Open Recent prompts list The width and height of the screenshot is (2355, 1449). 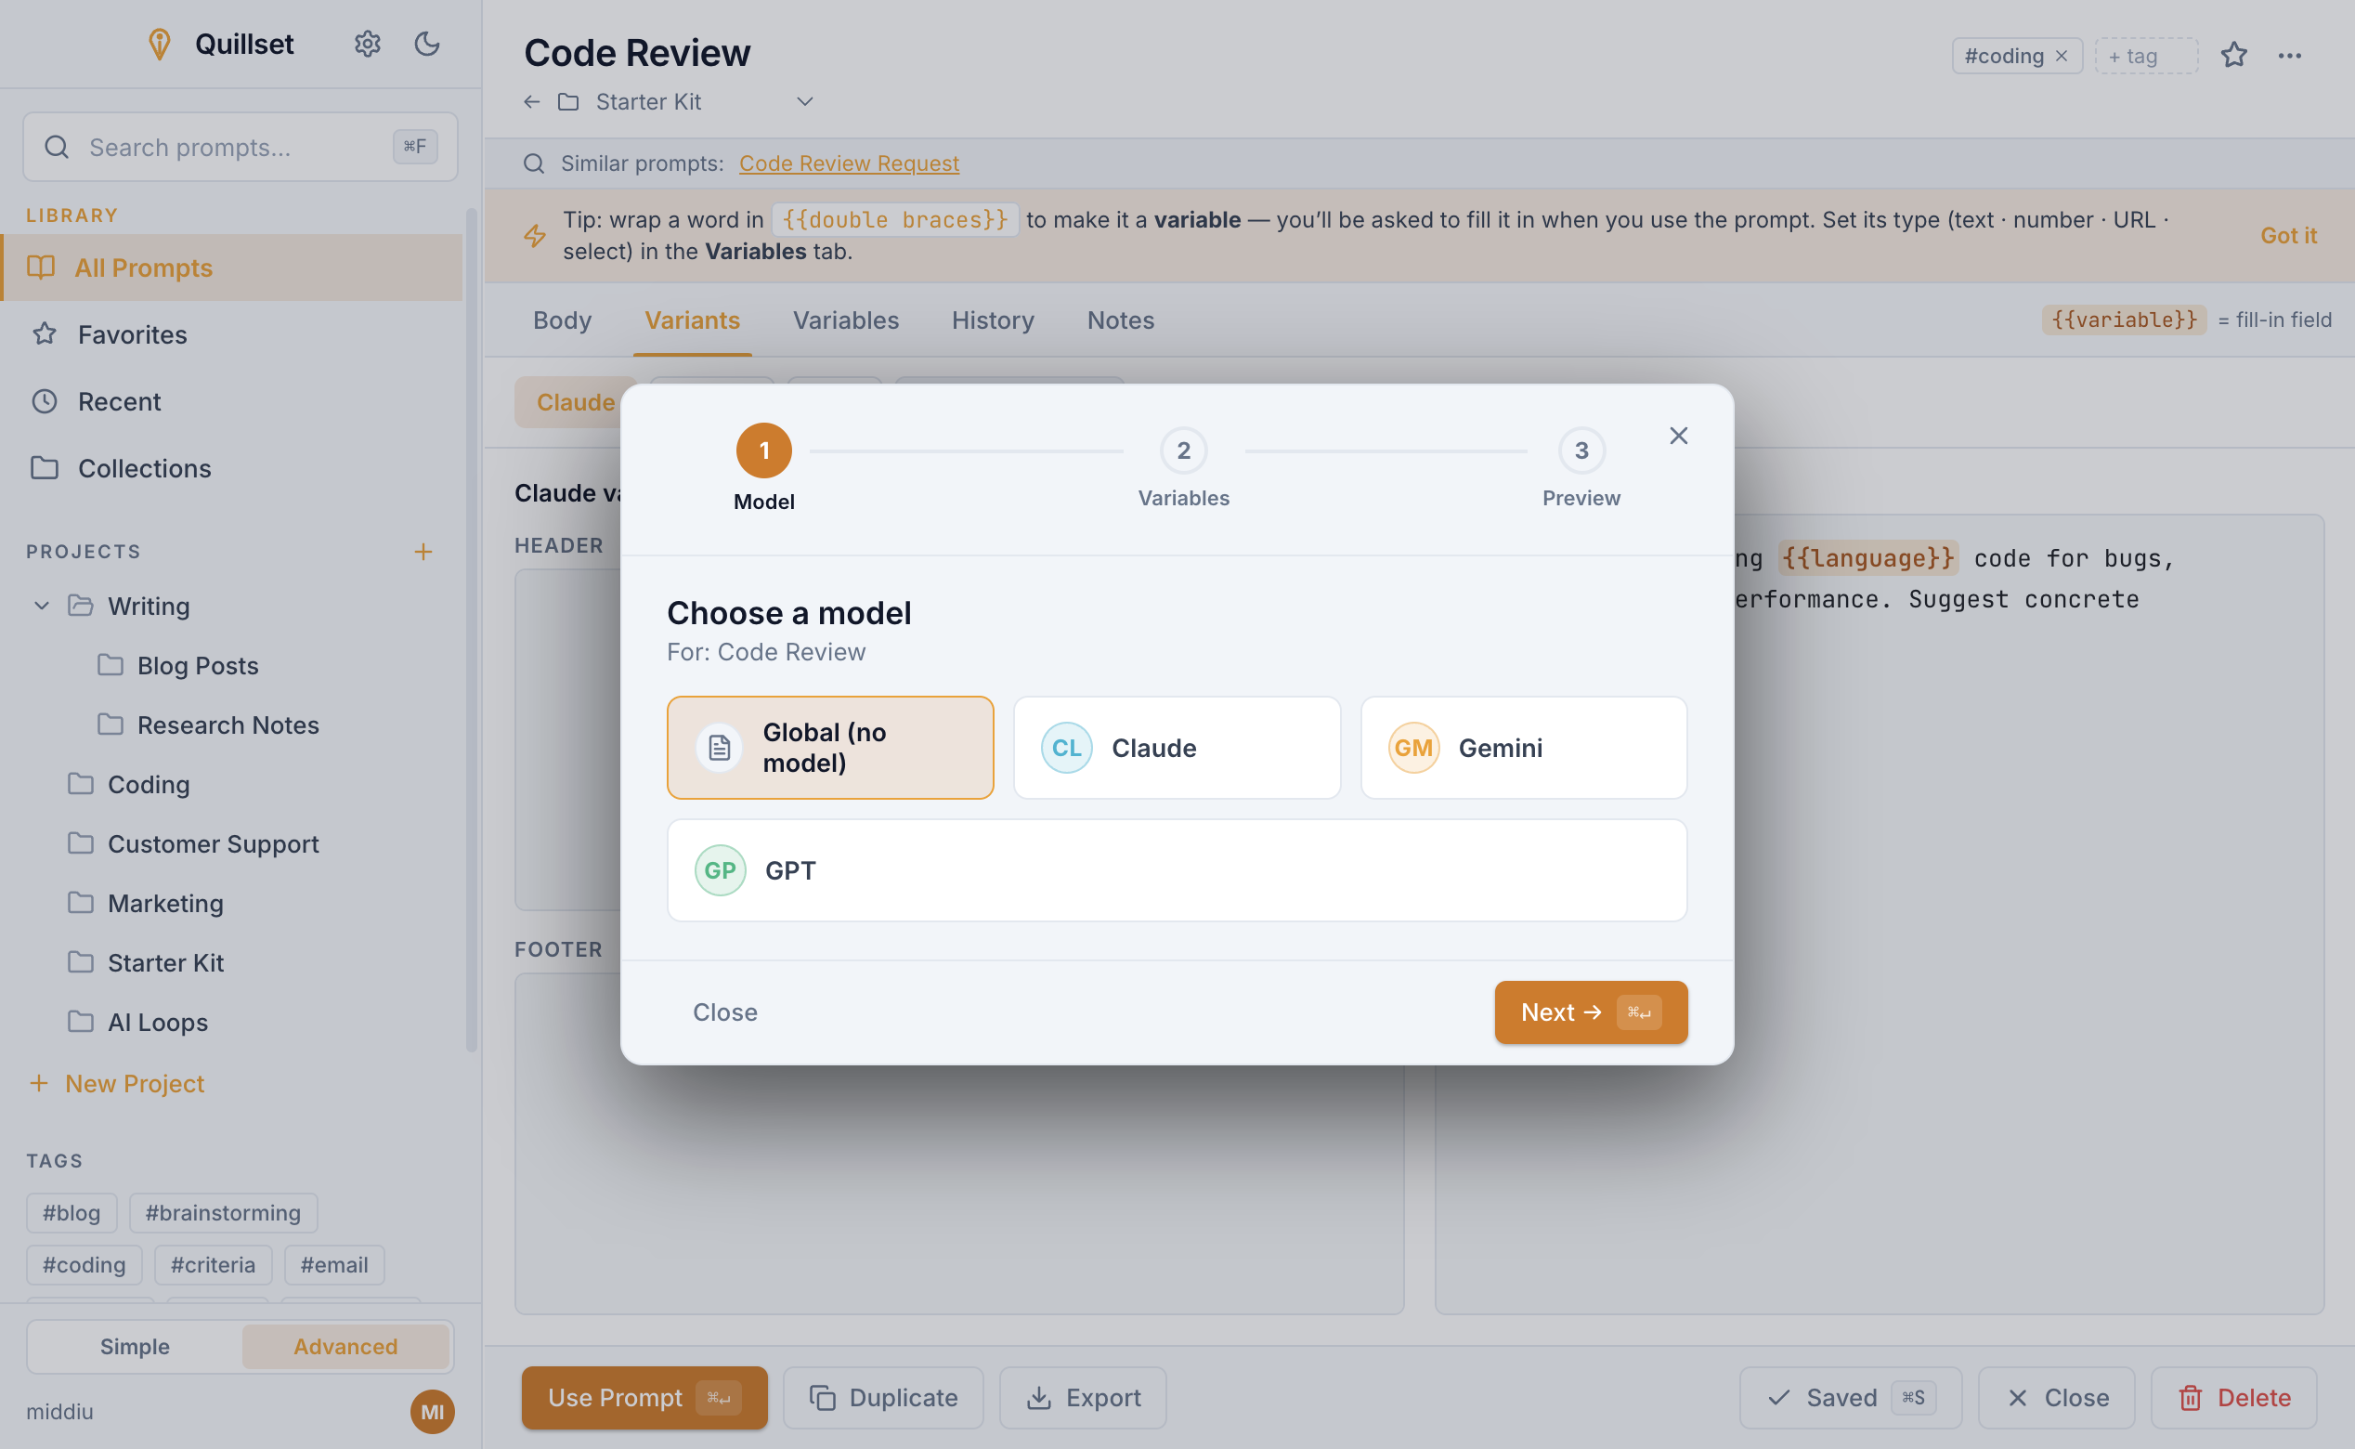pos(231,401)
